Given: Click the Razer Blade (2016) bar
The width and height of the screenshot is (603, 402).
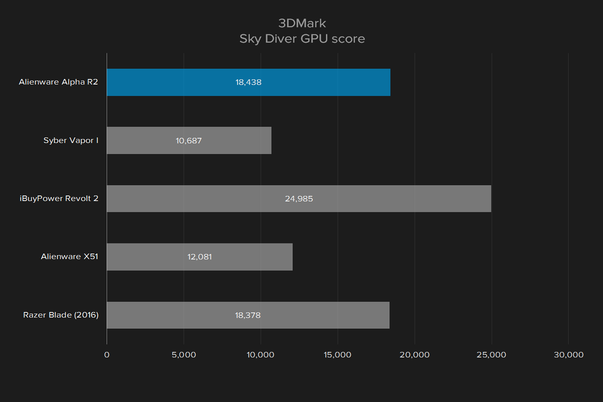Looking at the screenshot, I should point(248,315).
